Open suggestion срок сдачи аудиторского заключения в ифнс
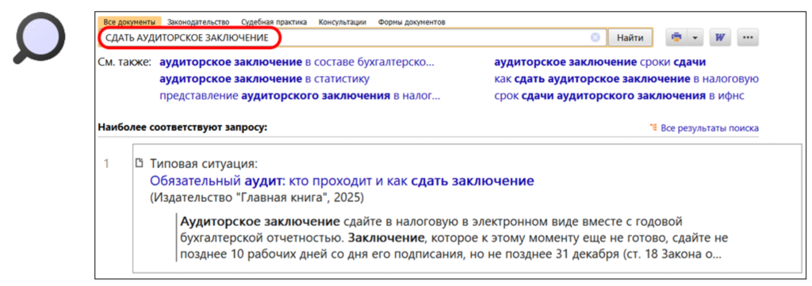The image size is (812, 286). [x=619, y=96]
